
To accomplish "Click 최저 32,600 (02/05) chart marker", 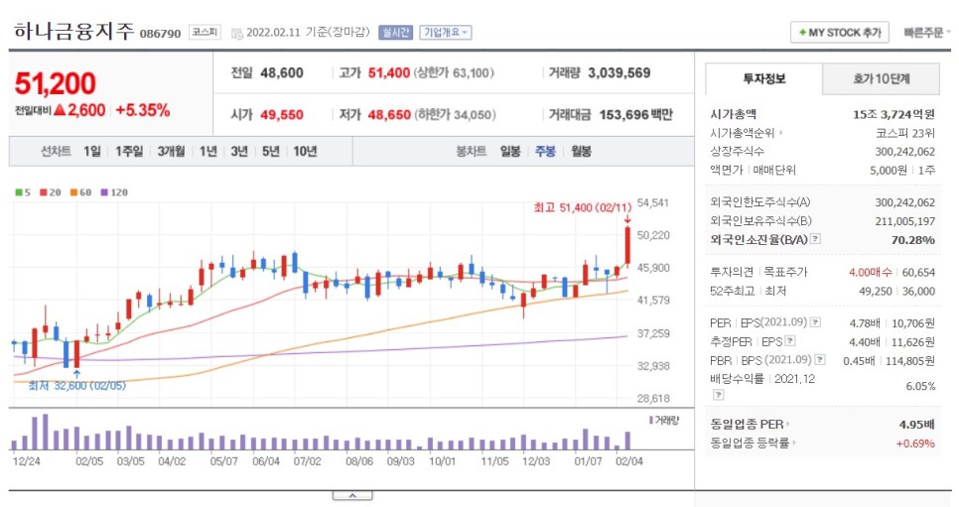I will (x=77, y=386).
